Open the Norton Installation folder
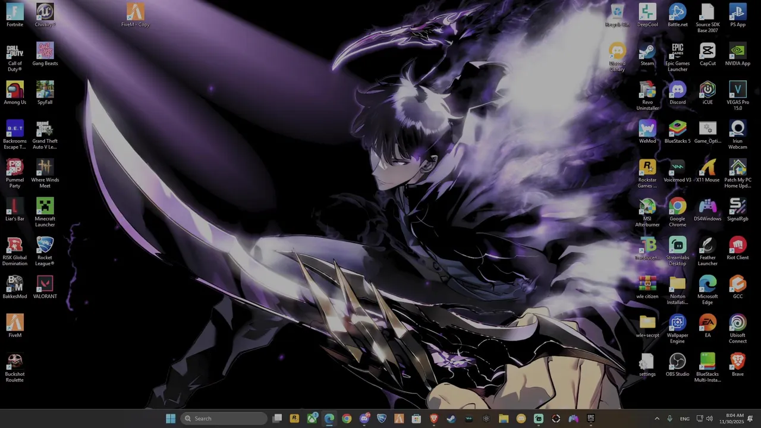The width and height of the screenshot is (761, 428). point(678,291)
